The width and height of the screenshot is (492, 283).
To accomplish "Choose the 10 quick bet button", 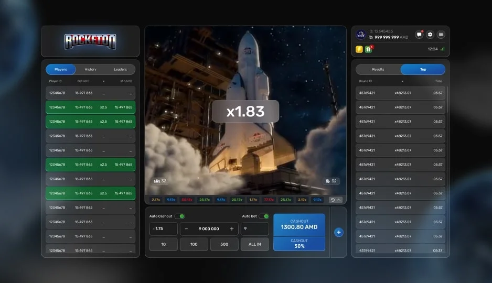I will [164, 244].
